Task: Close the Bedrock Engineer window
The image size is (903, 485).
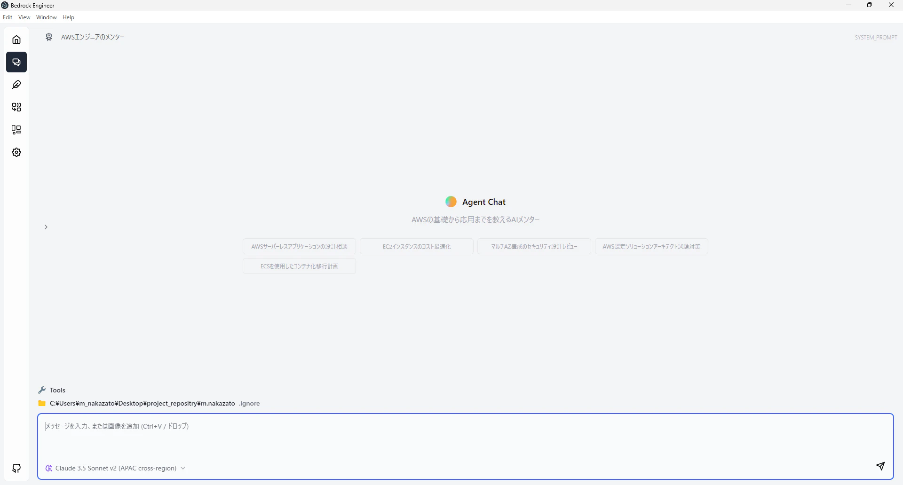Action: [x=891, y=5]
